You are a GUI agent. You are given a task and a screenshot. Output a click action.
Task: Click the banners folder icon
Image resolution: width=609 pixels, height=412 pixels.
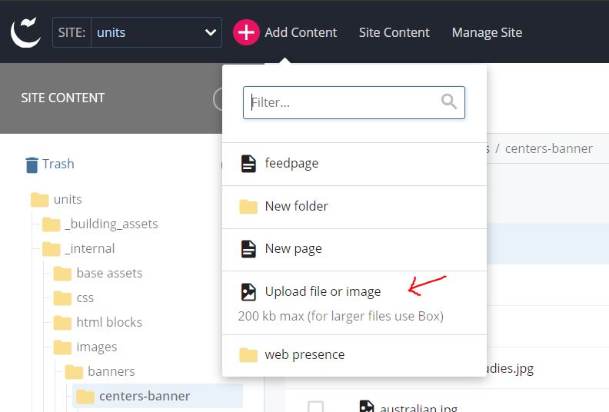point(74,372)
